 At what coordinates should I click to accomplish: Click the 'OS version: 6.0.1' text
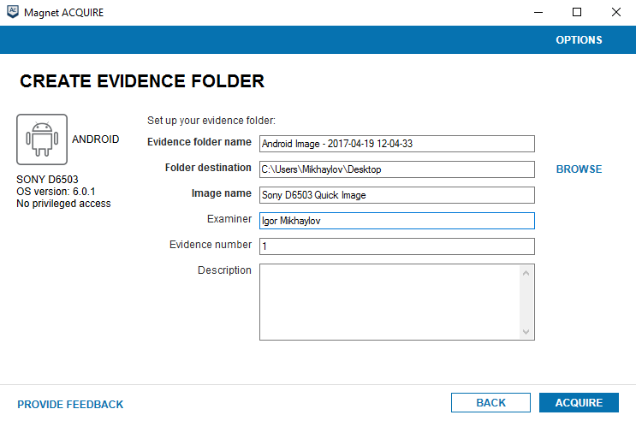click(56, 192)
